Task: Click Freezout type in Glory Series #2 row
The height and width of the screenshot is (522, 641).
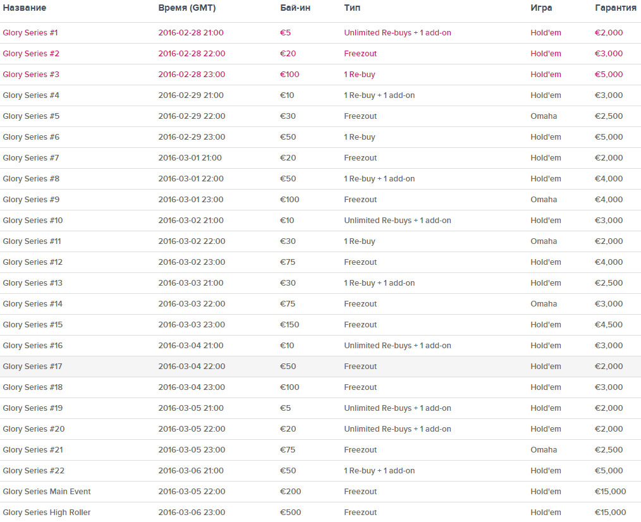Action: click(x=360, y=54)
